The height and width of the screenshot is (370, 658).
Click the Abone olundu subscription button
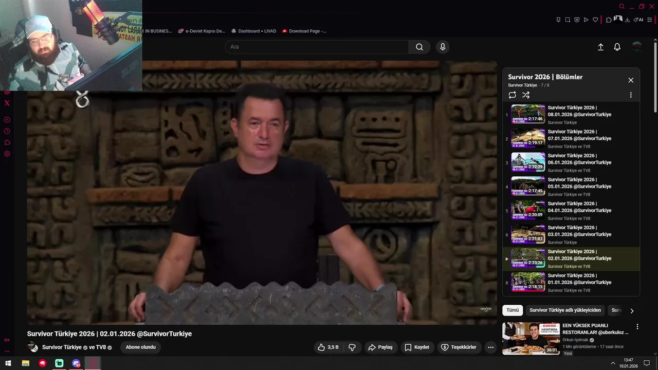coord(141,347)
